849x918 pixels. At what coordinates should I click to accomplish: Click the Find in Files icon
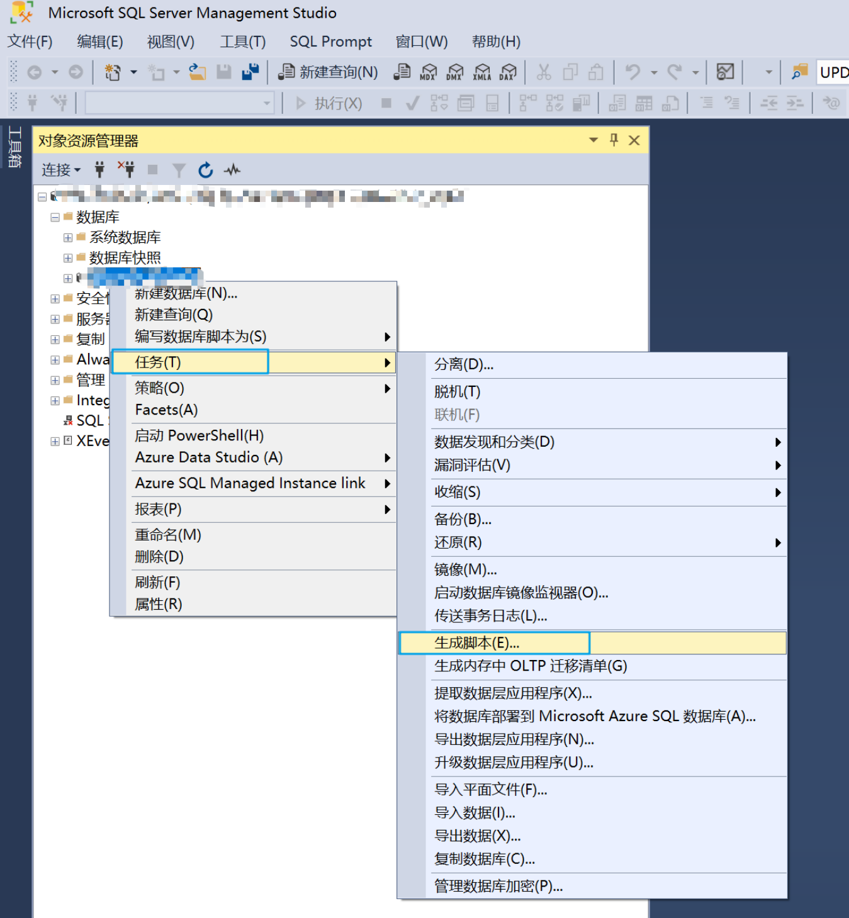pyautogui.click(x=799, y=72)
